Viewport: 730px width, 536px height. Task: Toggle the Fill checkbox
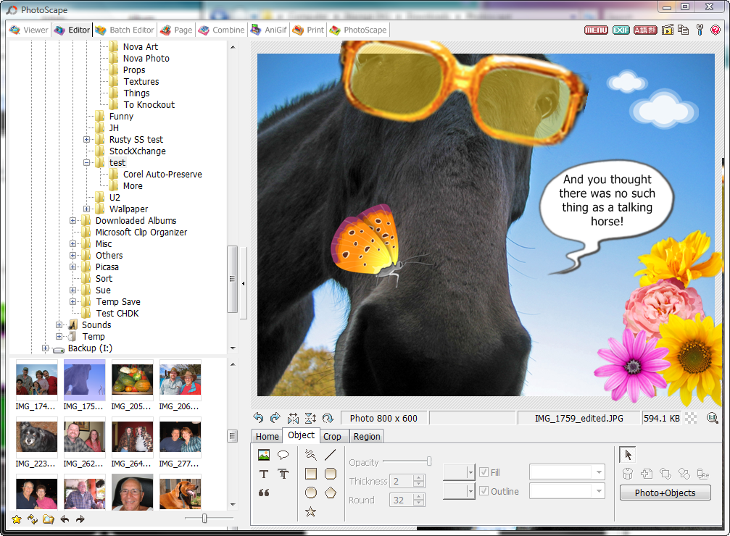[484, 472]
